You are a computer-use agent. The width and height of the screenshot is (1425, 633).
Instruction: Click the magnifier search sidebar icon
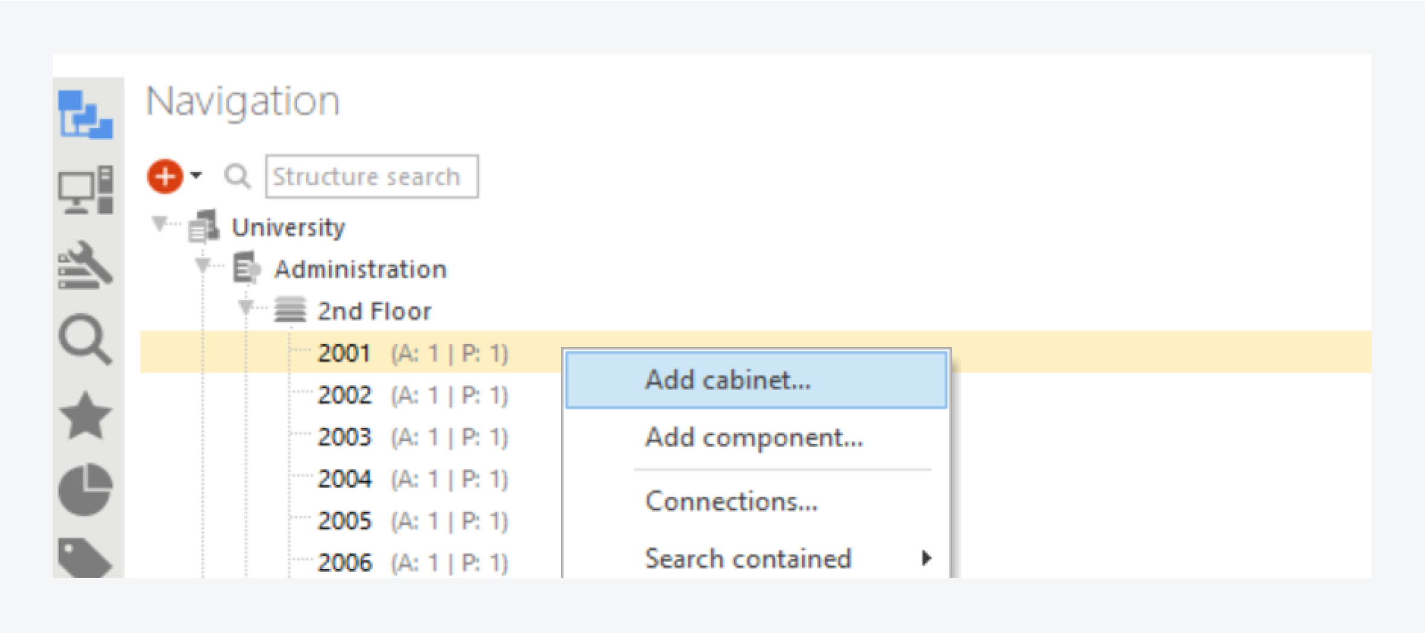86,340
